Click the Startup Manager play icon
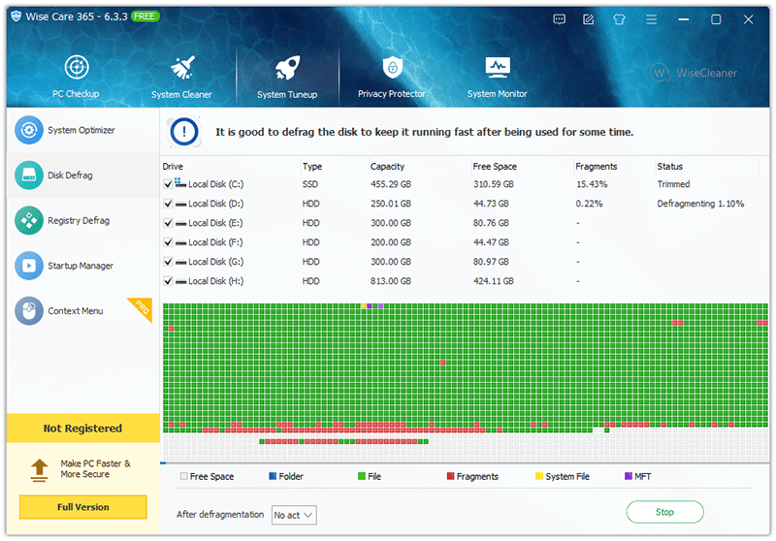Image resolution: width=776 pixels, height=541 pixels. pyautogui.click(x=29, y=266)
